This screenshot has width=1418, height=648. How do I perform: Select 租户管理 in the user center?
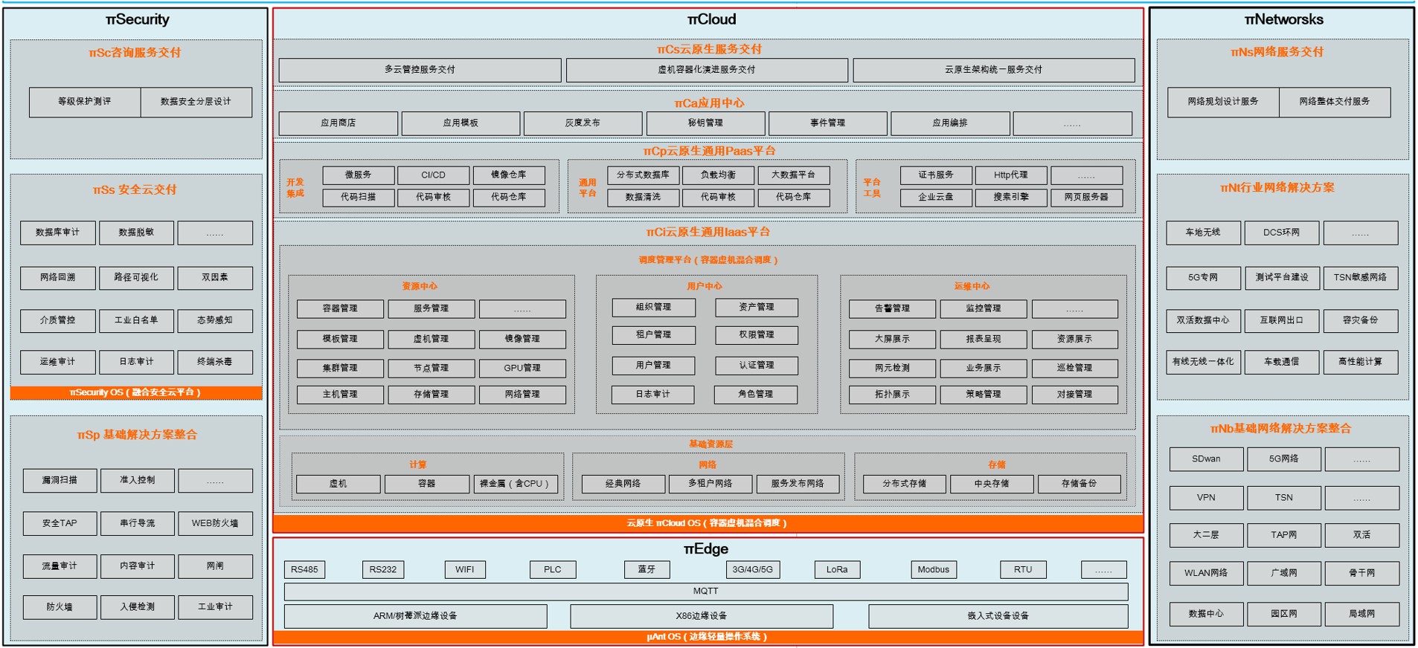[653, 335]
